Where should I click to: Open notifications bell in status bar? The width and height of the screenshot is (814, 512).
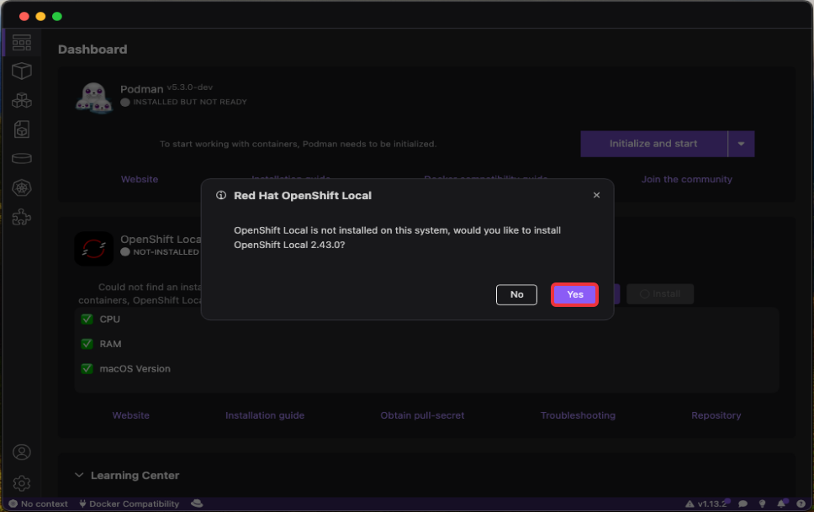(x=781, y=504)
